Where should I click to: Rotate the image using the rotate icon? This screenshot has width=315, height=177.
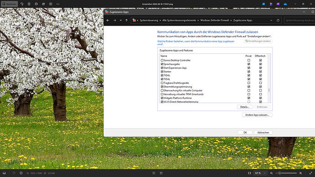(x=22, y=4)
